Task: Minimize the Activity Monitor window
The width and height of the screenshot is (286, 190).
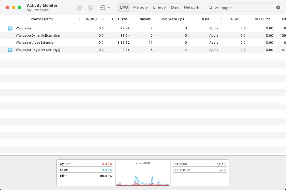Action: pyautogui.click(x=13, y=7)
